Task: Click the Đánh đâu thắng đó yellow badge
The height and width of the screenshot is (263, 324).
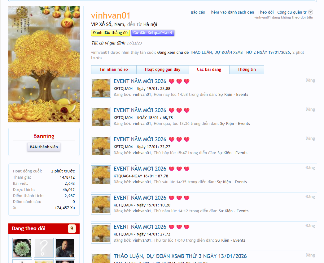Action: coord(110,33)
